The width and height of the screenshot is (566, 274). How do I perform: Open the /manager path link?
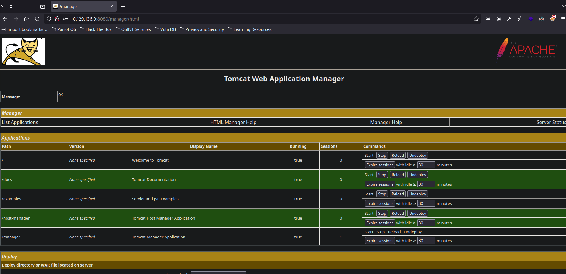point(11,237)
